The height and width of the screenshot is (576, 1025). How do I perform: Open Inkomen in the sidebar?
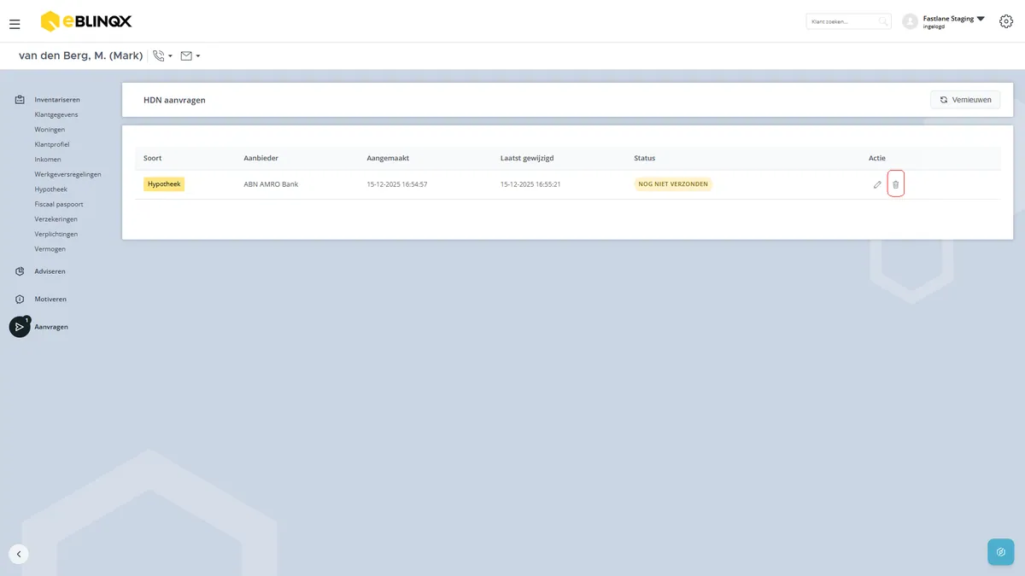click(x=48, y=160)
